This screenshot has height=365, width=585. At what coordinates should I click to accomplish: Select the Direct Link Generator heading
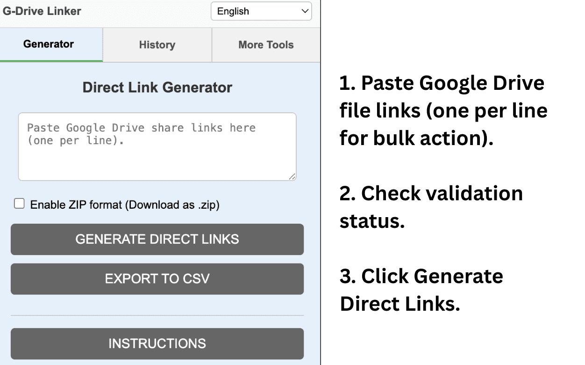(157, 88)
